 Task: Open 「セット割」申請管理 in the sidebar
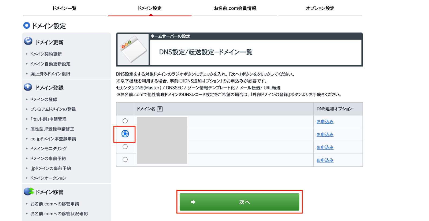coord(48,119)
